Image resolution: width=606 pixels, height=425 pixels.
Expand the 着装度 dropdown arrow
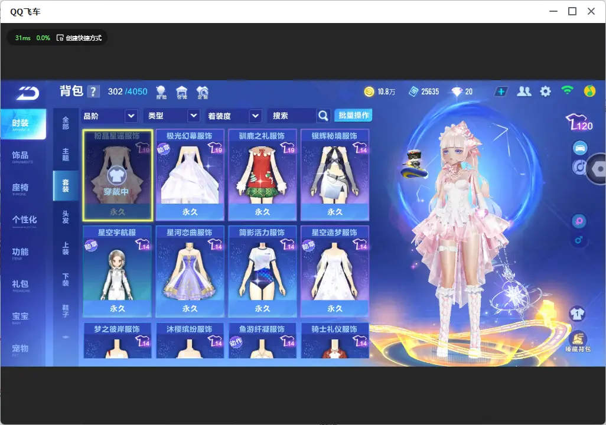pos(255,116)
